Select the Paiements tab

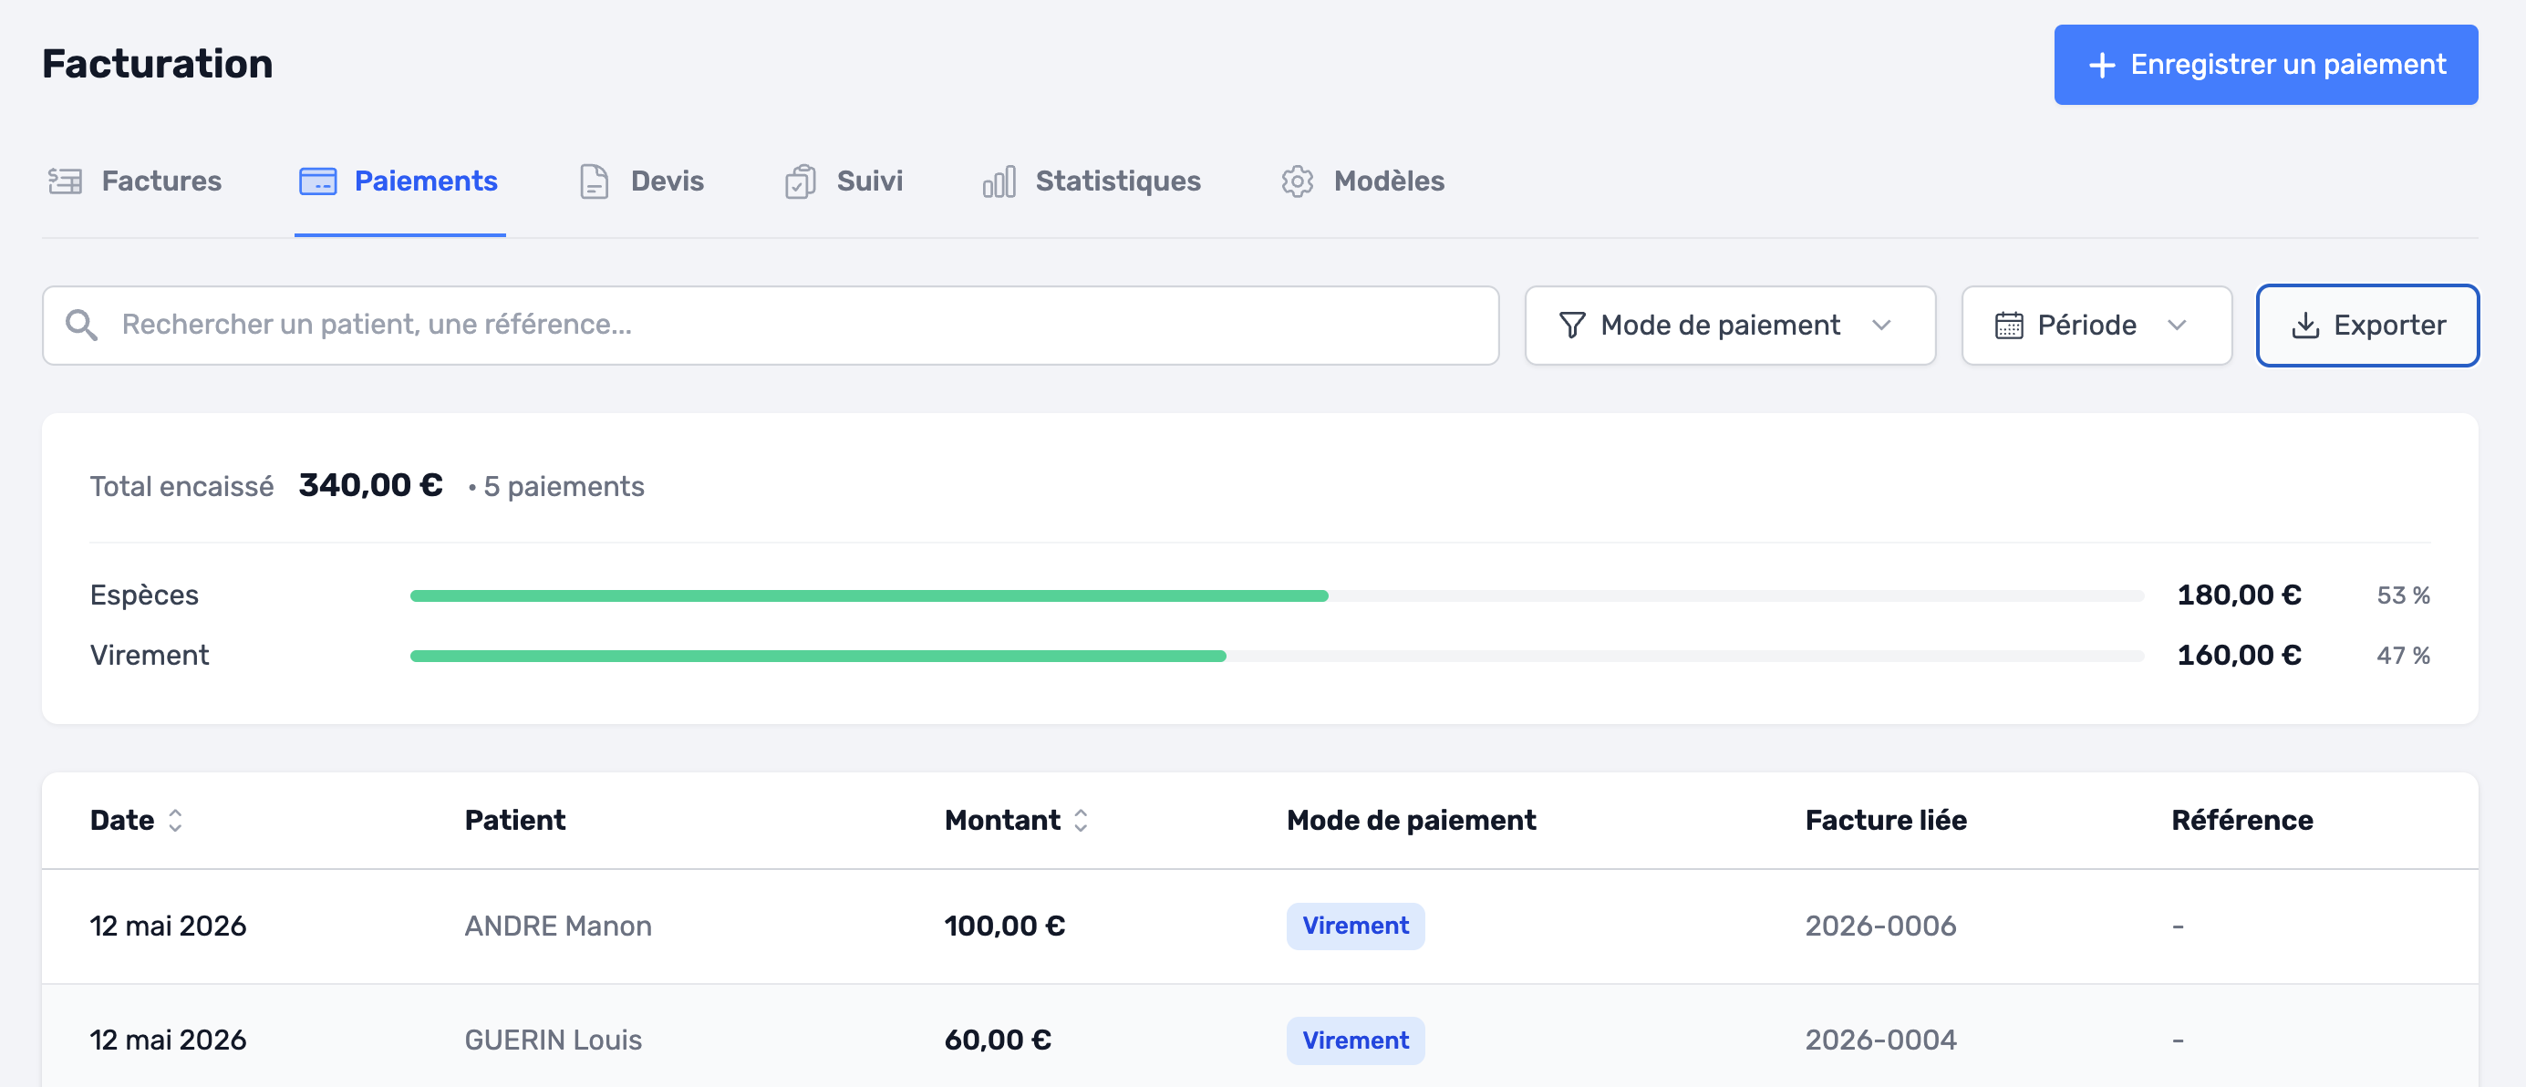click(400, 181)
